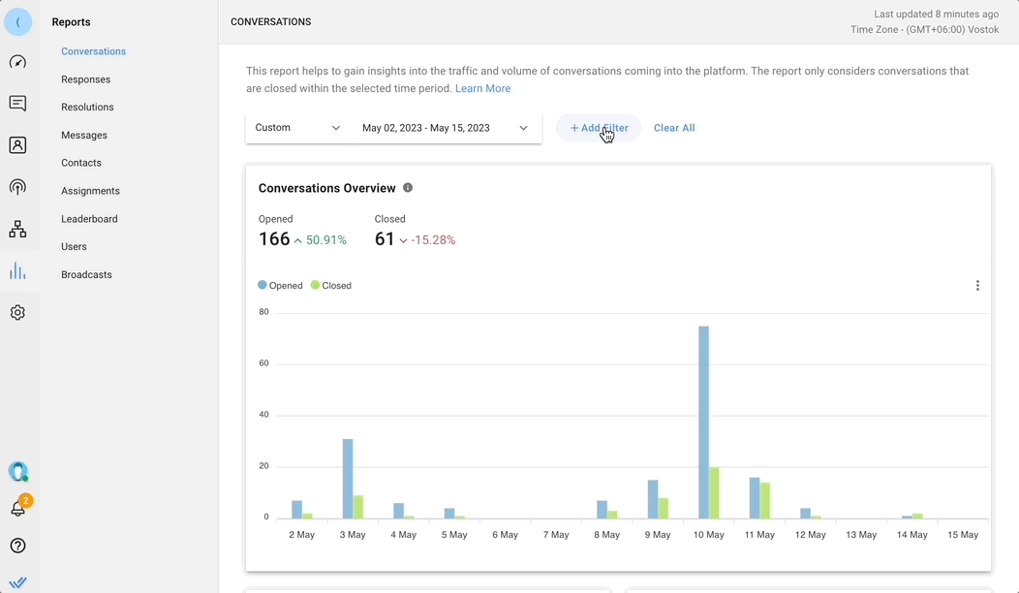Click the Add Filter button

coord(599,128)
